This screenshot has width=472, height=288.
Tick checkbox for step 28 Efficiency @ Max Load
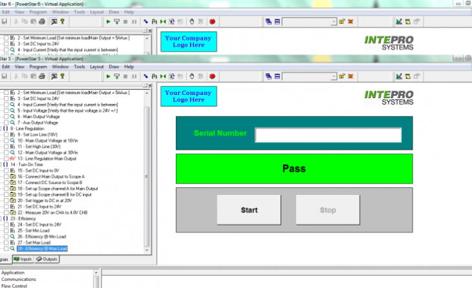6,249
